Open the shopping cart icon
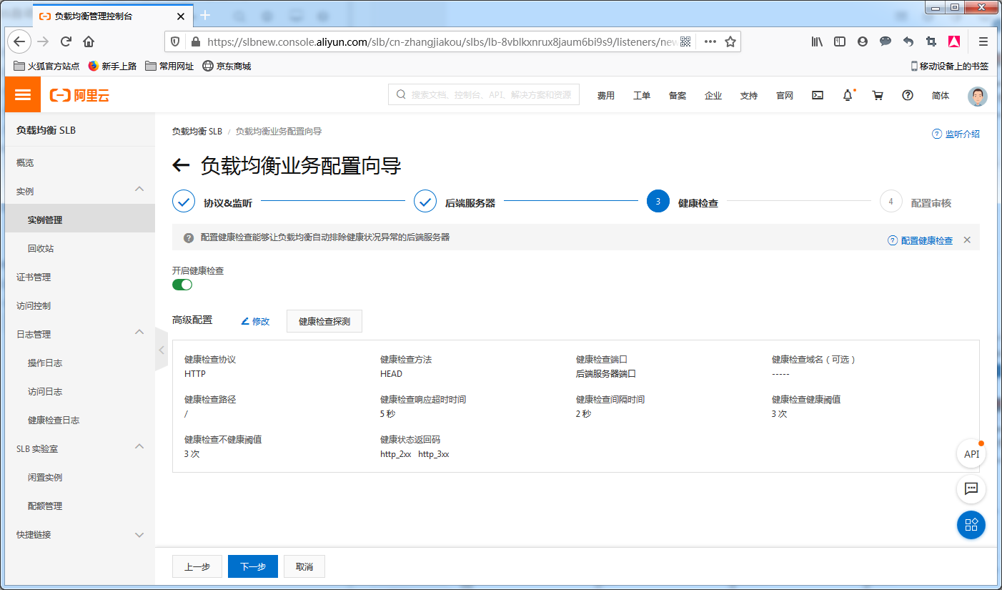 [878, 94]
